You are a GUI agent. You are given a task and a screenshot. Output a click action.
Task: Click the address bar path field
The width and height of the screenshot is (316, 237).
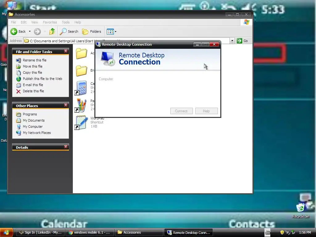pos(127,41)
